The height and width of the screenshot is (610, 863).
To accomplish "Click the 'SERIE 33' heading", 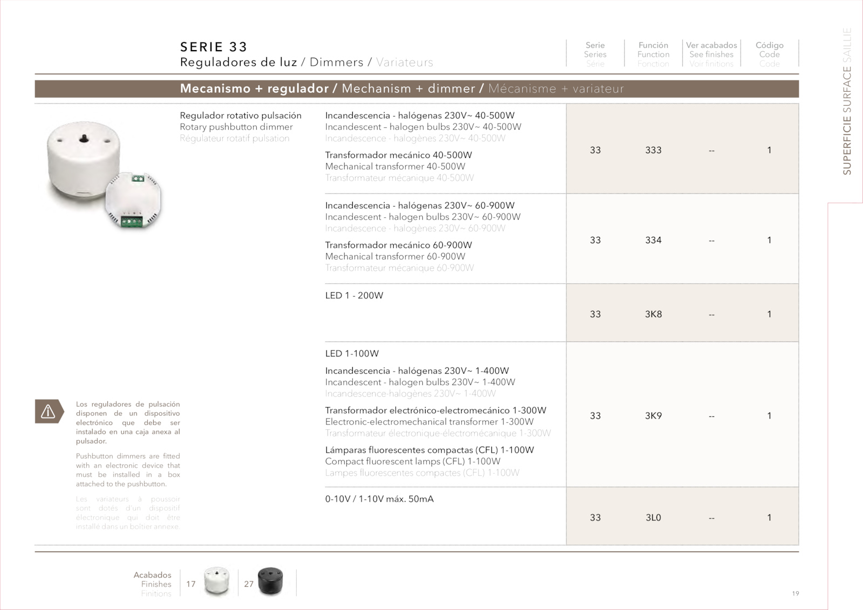I will click(x=214, y=47).
